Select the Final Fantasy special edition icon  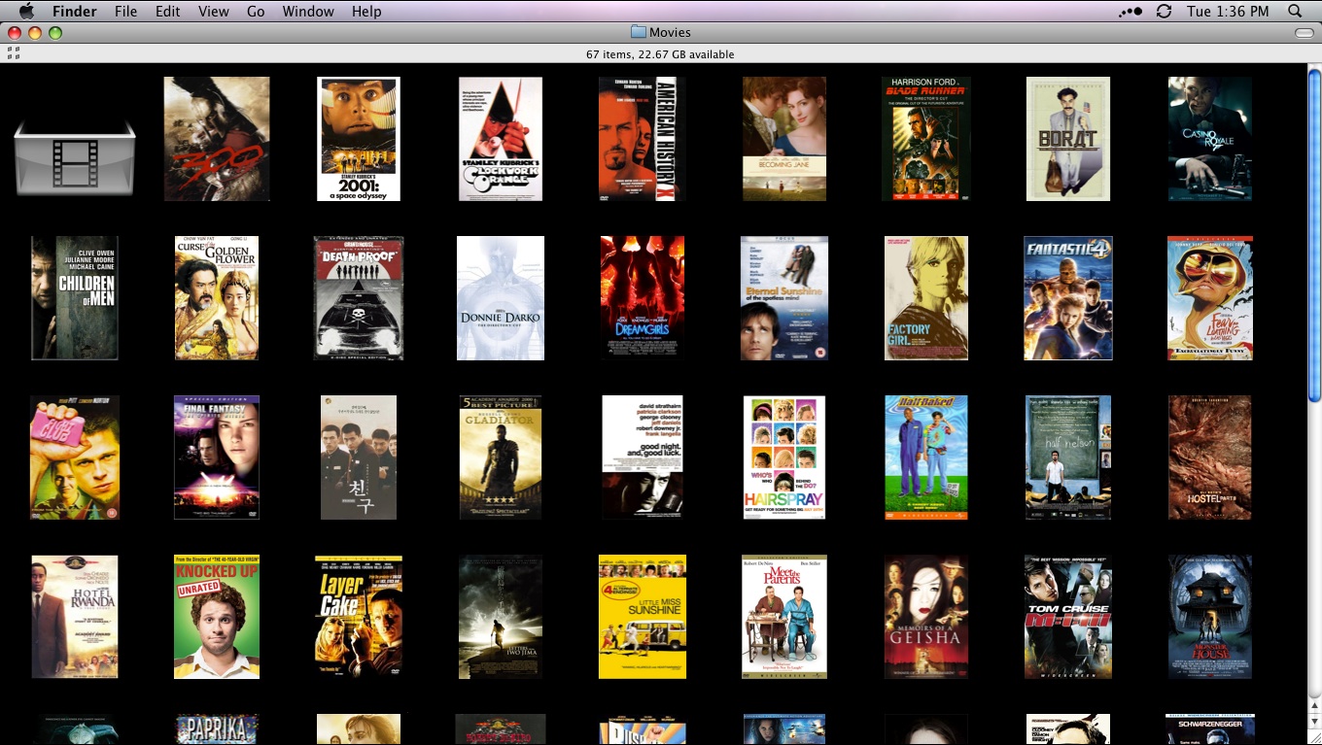pyautogui.click(x=217, y=457)
